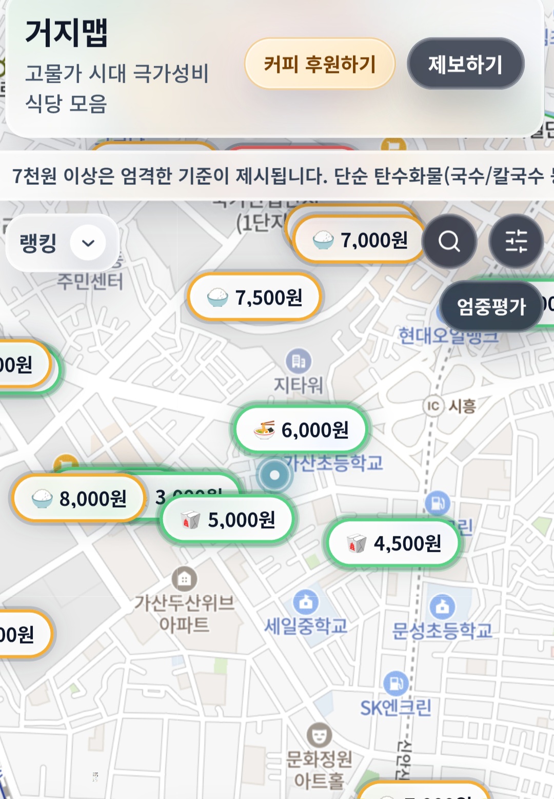Click the 커피 후원하기 button
554x799 pixels.
tap(320, 64)
